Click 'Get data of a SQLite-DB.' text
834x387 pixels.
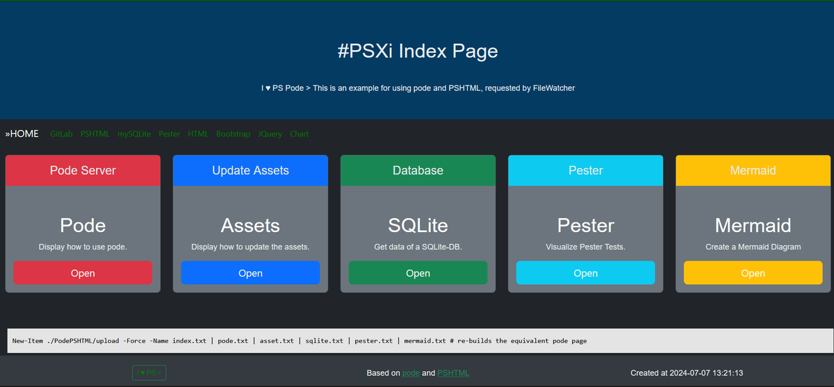(418, 247)
